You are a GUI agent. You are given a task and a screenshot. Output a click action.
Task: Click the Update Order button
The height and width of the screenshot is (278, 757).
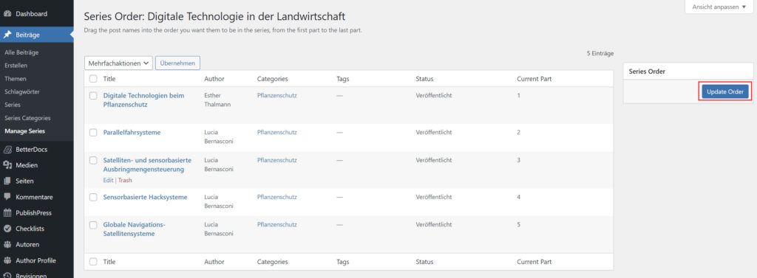point(725,91)
